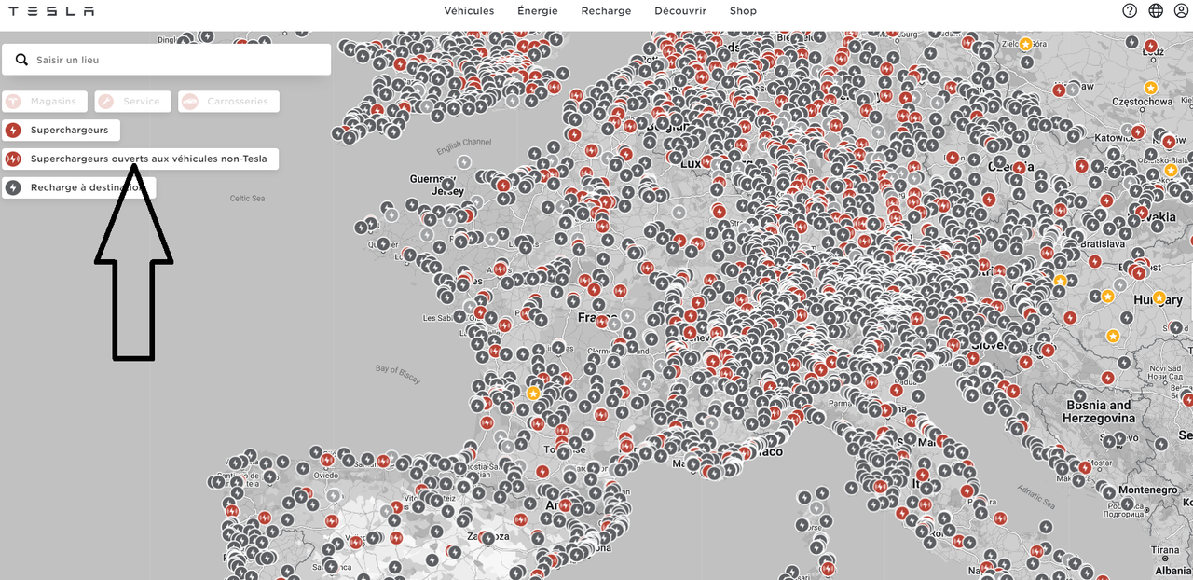Open the Découvrir menu
The image size is (1193, 580).
coord(680,11)
